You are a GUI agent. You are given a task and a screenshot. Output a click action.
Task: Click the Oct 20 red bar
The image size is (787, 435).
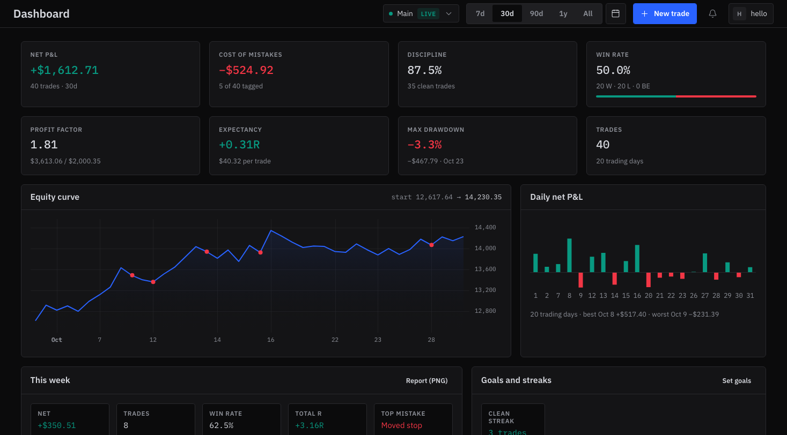(649, 280)
